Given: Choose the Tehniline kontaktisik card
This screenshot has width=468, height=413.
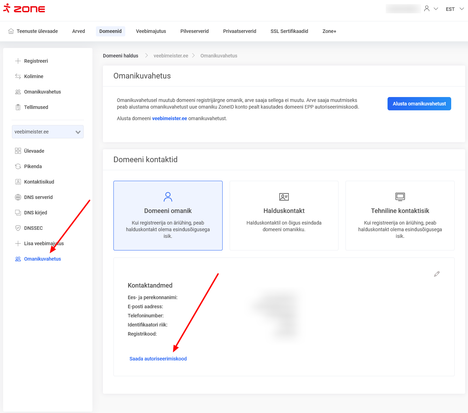Looking at the screenshot, I should (400, 215).
